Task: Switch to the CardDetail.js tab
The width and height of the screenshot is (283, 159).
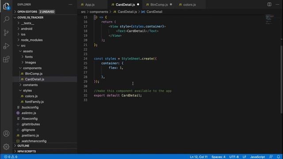Action: [125, 4]
